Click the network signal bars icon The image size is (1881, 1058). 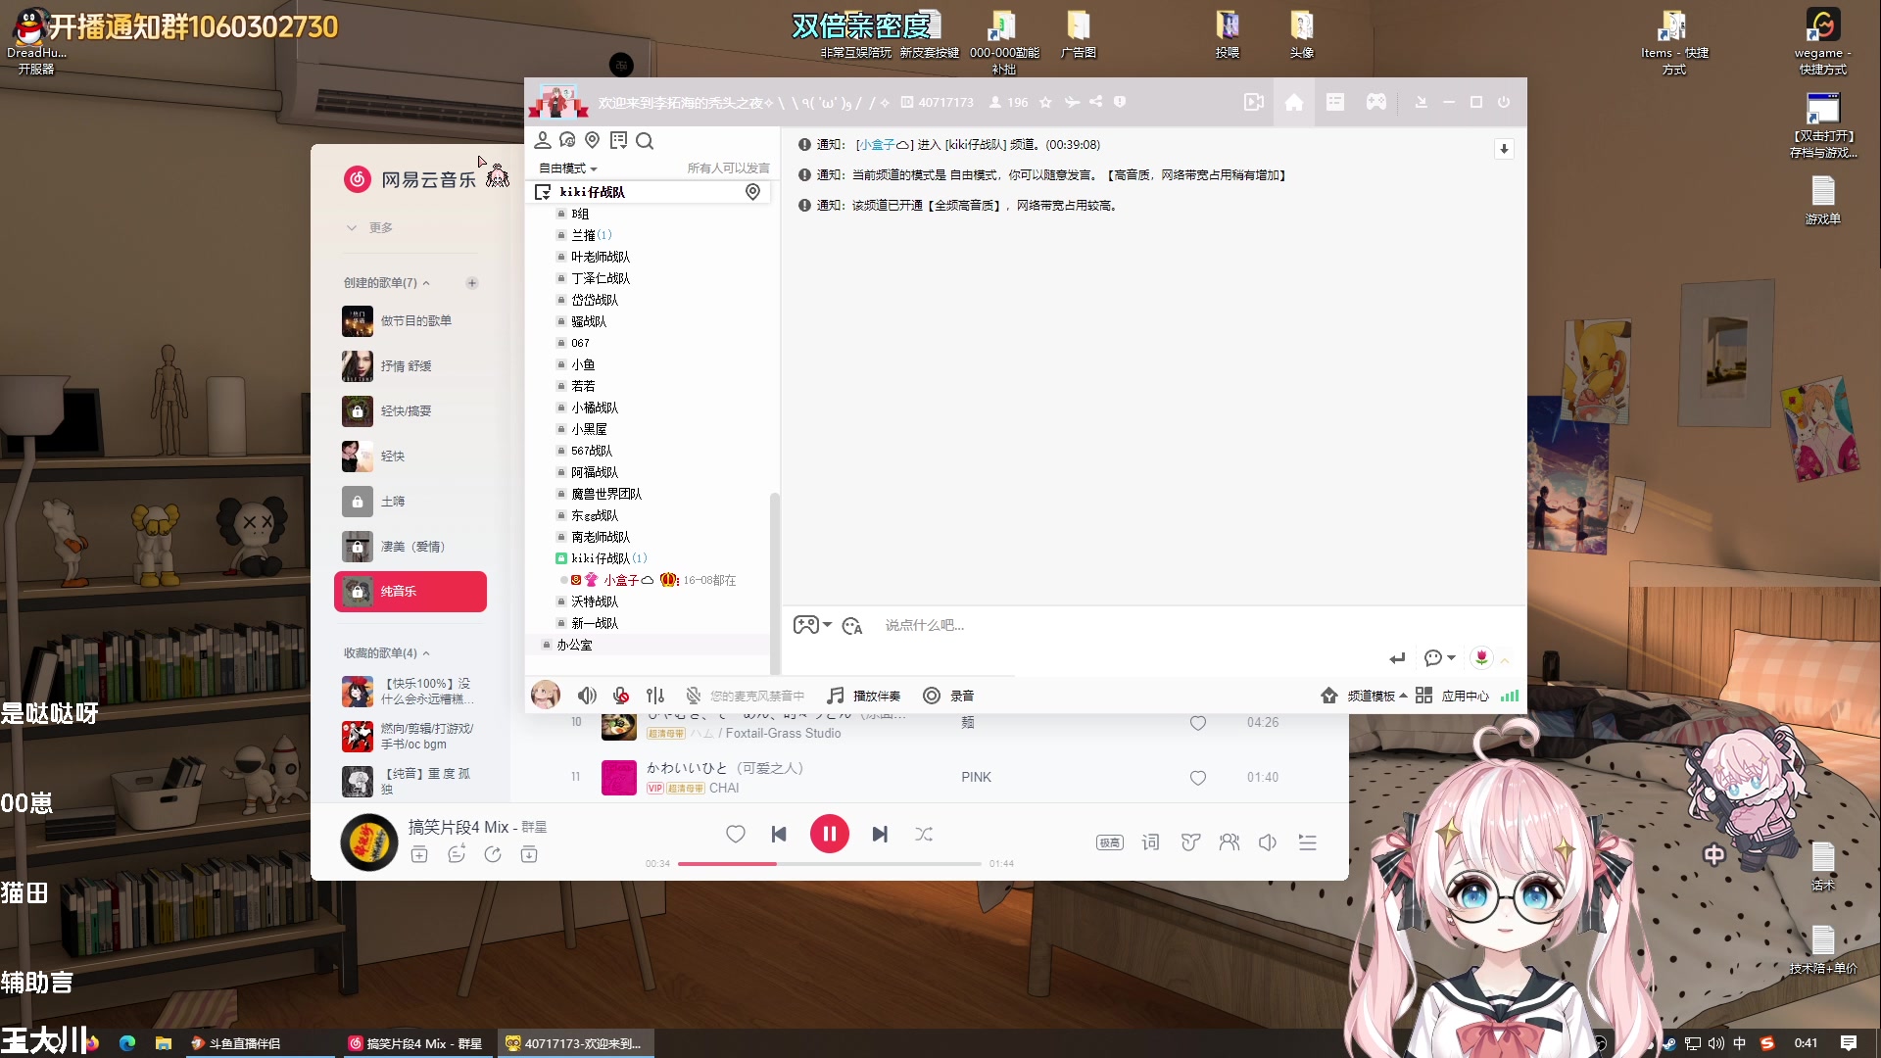pyautogui.click(x=1510, y=696)
